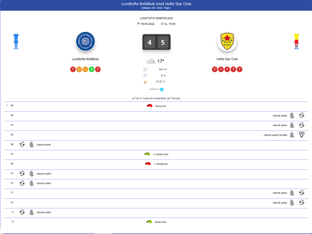Image resolution: width=312 pixels, height=234 pixels.
Task: Click the Lundtofte Boldklub team name
Action: point(85,59)
